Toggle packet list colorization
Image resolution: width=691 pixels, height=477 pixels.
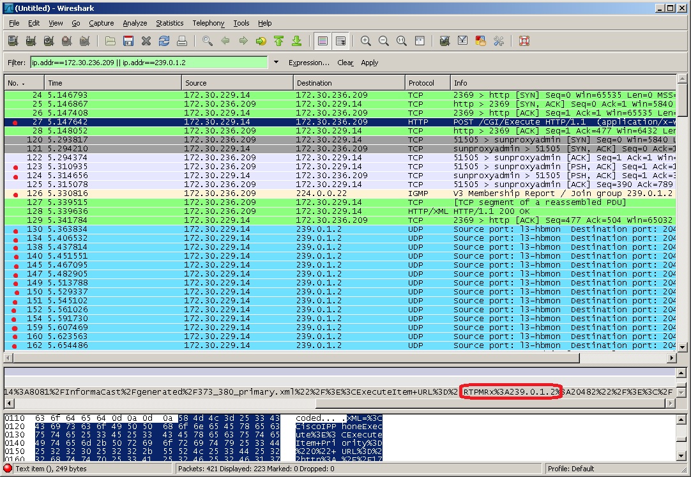pos(323,41)
